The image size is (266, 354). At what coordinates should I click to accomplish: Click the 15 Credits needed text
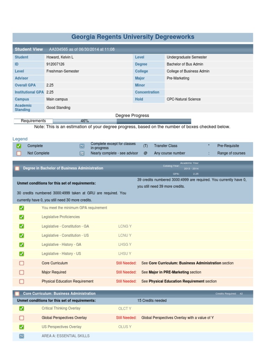[152, 300]
